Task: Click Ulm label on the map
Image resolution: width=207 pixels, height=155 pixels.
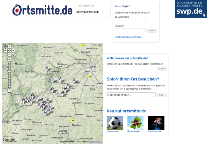Action: point(93,67)
